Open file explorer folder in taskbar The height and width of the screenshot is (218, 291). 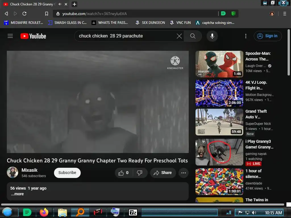click(63, 212)
